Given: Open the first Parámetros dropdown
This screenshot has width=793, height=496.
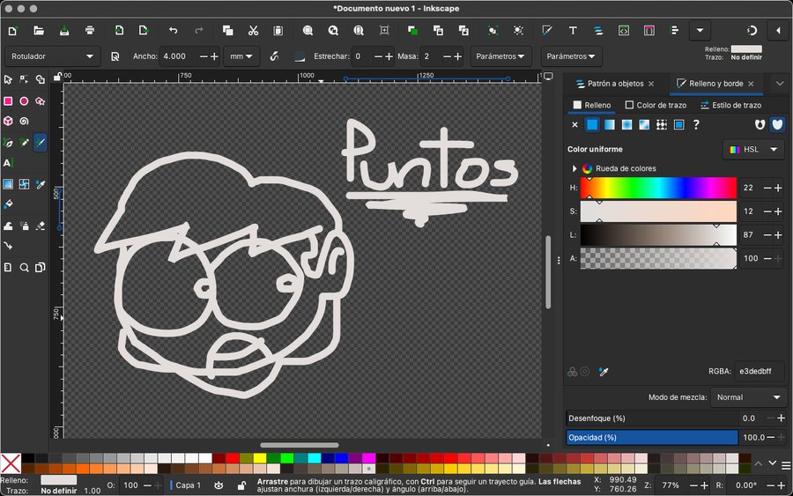Looking at the screenshot, I should pyautogui.click(x=500, y=56).
